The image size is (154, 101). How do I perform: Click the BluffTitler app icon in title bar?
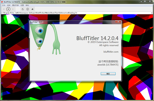pyautogui.click(x=2, y=2)
